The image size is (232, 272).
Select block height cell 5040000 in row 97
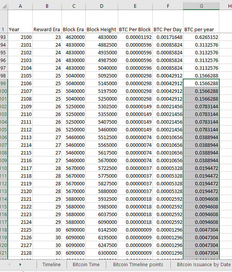click(102, 68)
